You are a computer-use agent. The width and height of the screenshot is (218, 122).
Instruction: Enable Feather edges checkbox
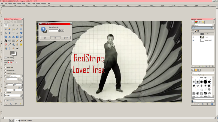click(x=5, y=68)
